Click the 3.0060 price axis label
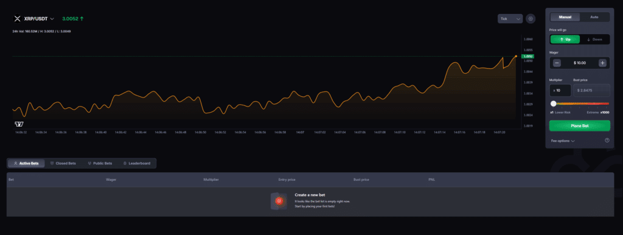Screen dimensions: 623x235 [x=528, y=40]
